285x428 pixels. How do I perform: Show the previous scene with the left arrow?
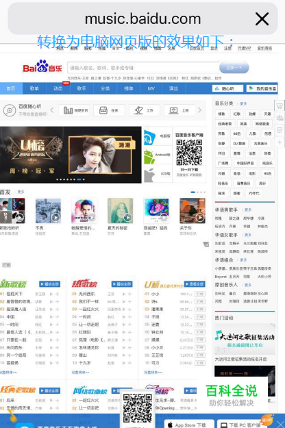(52, 110)
